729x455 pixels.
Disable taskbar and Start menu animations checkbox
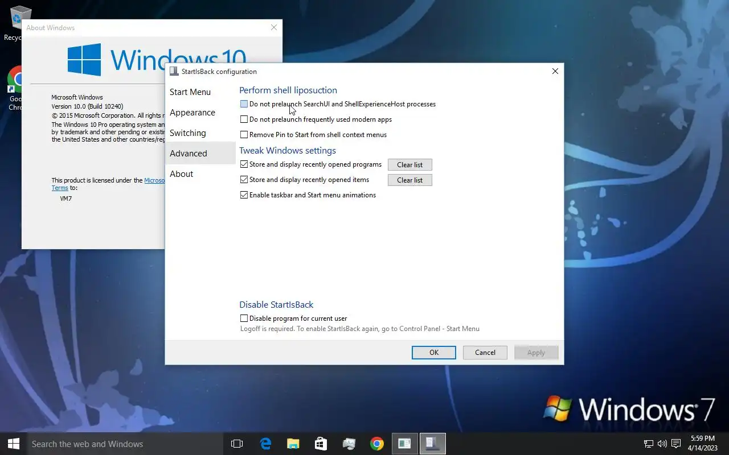(x=244, y=195)
